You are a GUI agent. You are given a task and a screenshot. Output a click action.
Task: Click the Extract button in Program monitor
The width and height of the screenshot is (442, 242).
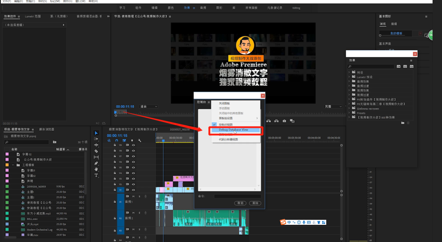(x=277, y=121)
